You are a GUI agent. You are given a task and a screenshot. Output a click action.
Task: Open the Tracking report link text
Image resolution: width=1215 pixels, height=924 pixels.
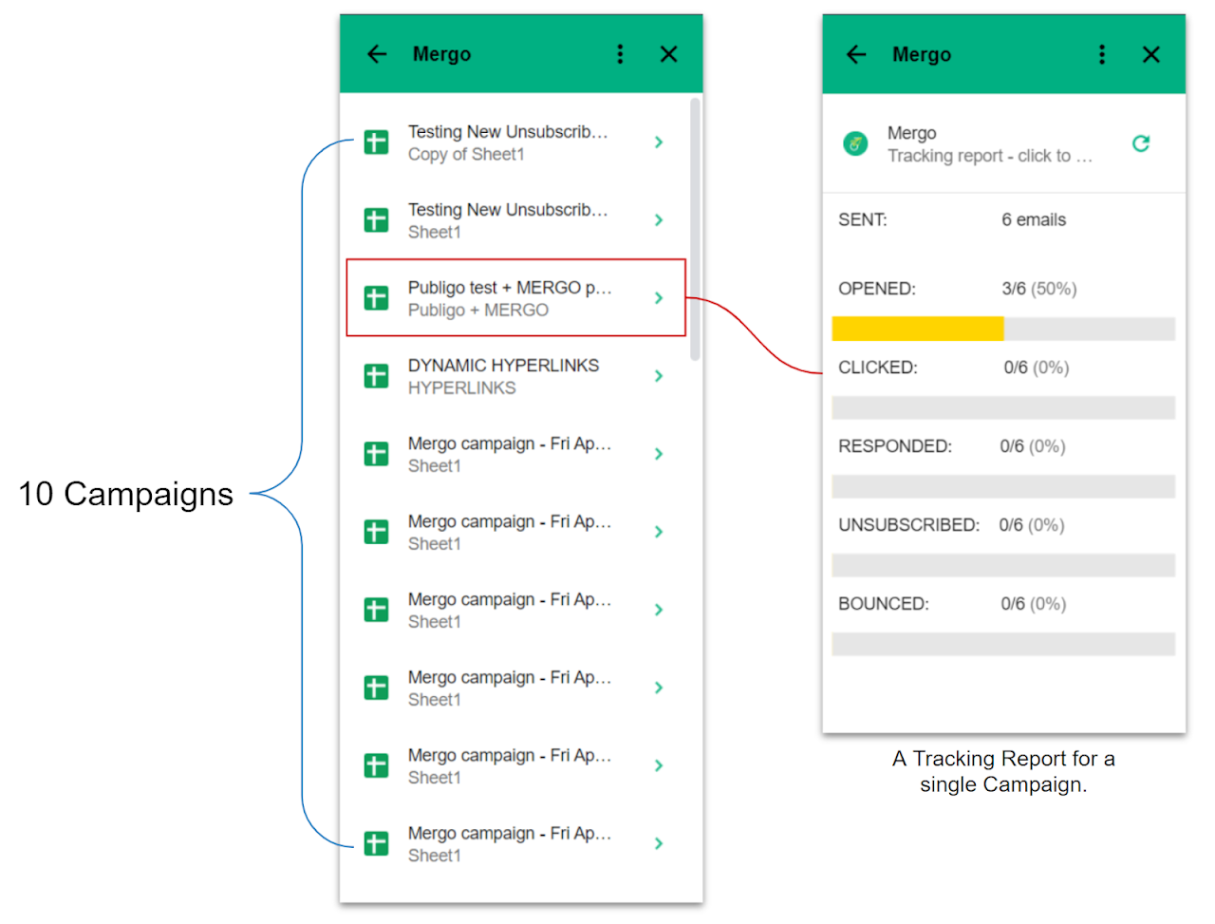[990, 156]
